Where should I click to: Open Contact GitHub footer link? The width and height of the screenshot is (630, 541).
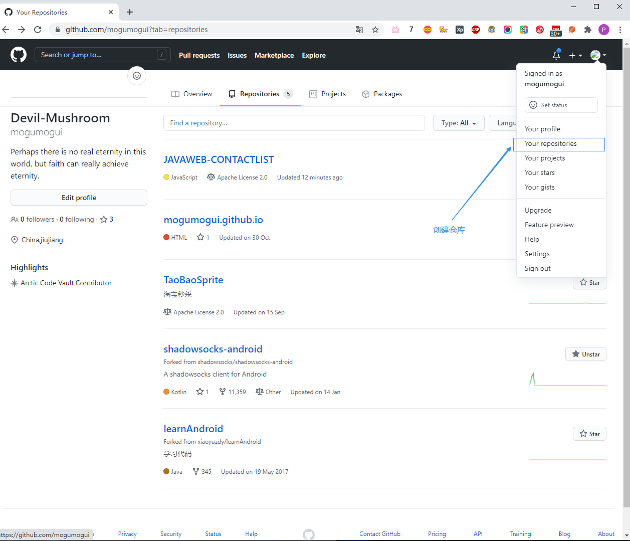[380, 534]
